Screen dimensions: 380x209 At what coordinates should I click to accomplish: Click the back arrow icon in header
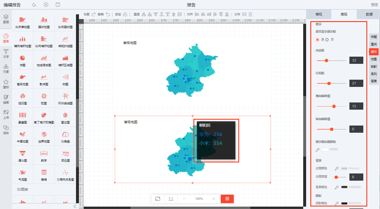click(34, 5)
